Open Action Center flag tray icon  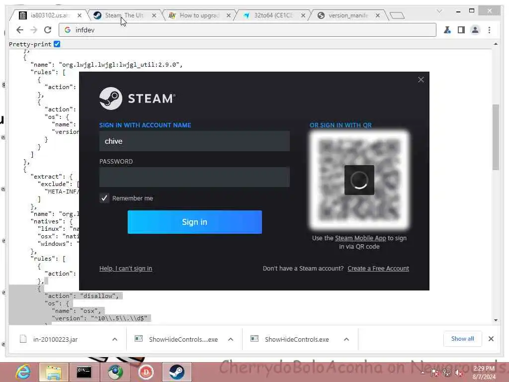click(x=434, y=373)
